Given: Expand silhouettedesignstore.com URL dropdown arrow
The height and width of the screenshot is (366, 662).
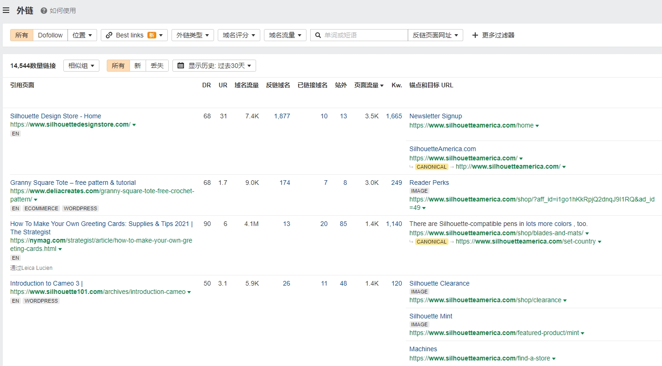Looking at the screenshot, I should point(134,125).
